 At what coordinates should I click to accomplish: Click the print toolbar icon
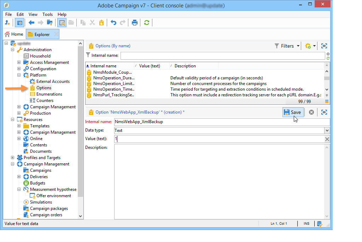point(135,23)
